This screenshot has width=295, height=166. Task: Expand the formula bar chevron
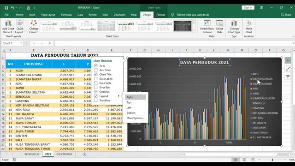coord(293,43)
